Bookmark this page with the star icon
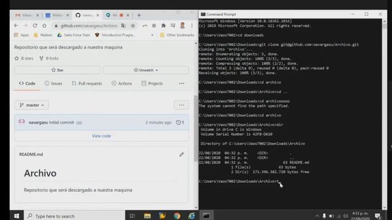This screenshot has height=220, width=392. [x=133, y=26]
